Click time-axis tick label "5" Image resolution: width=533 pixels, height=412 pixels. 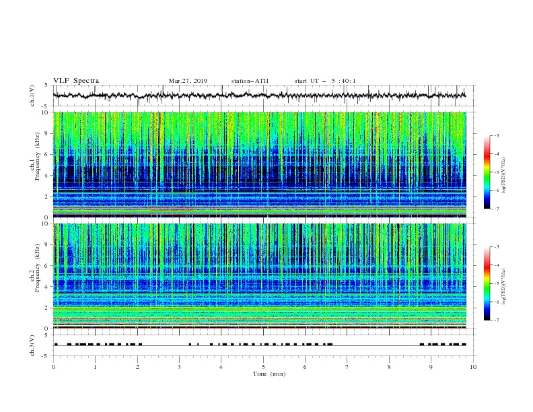click(x=263, y=367)
